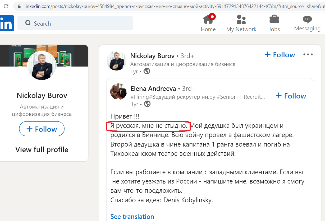Click Nickolay Burov post author name
Viewport: 325px width, 221px height.
[152, 56]
